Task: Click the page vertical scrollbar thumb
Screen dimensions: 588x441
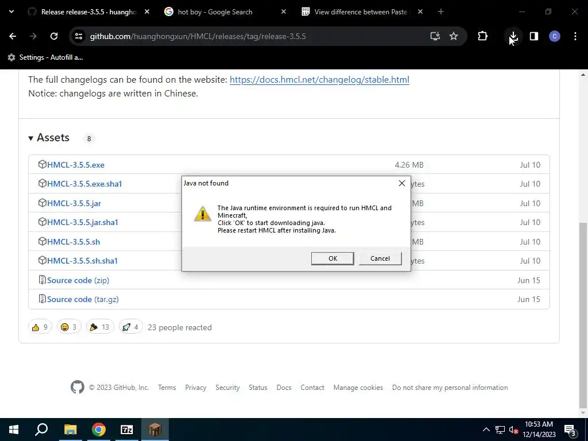Action: (x=583, y=315)
